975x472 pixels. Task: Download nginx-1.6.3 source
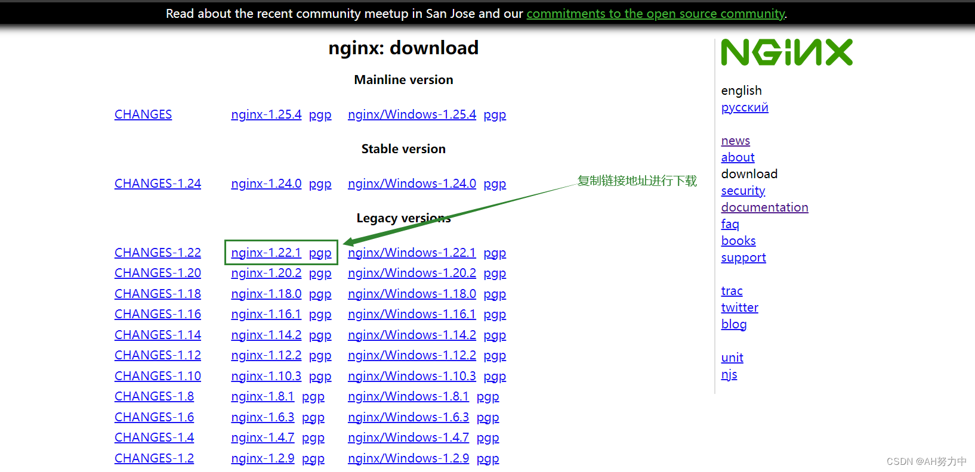click(x=263, y=417)
